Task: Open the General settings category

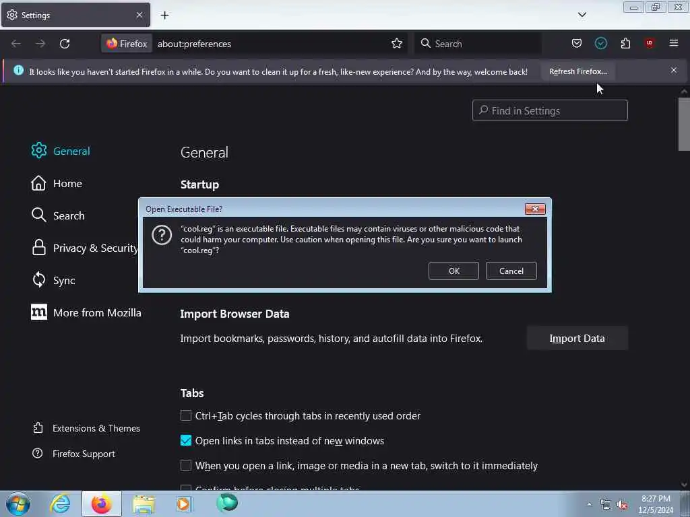Action: point(61,151)
